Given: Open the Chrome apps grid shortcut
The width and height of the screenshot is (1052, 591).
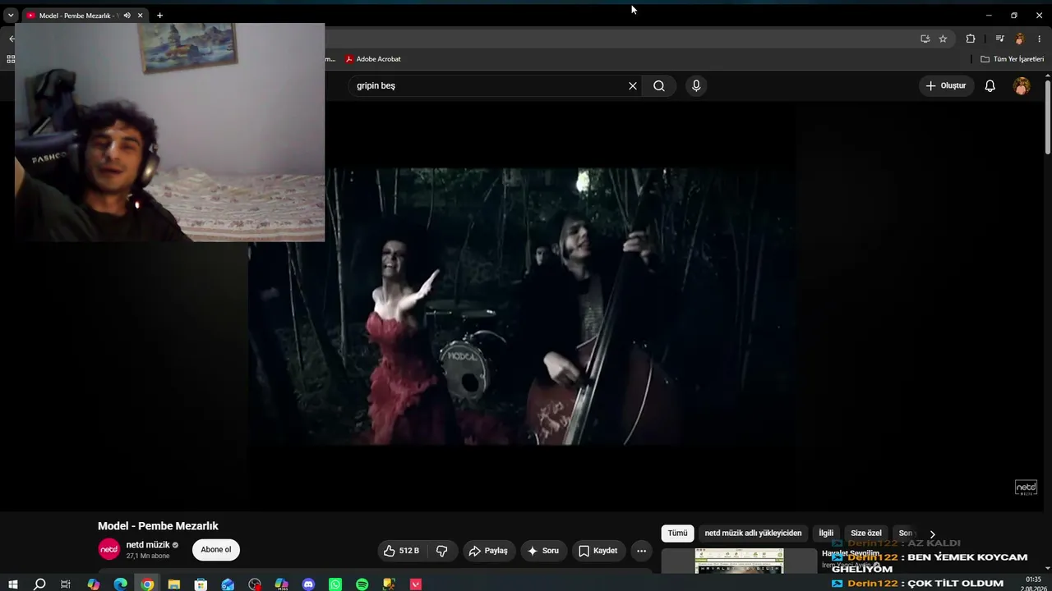Looking at the screenshot, I should point(11,59).
